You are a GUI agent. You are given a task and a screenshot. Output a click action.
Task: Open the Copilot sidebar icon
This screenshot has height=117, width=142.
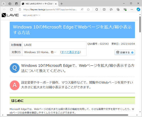[138, 9]
